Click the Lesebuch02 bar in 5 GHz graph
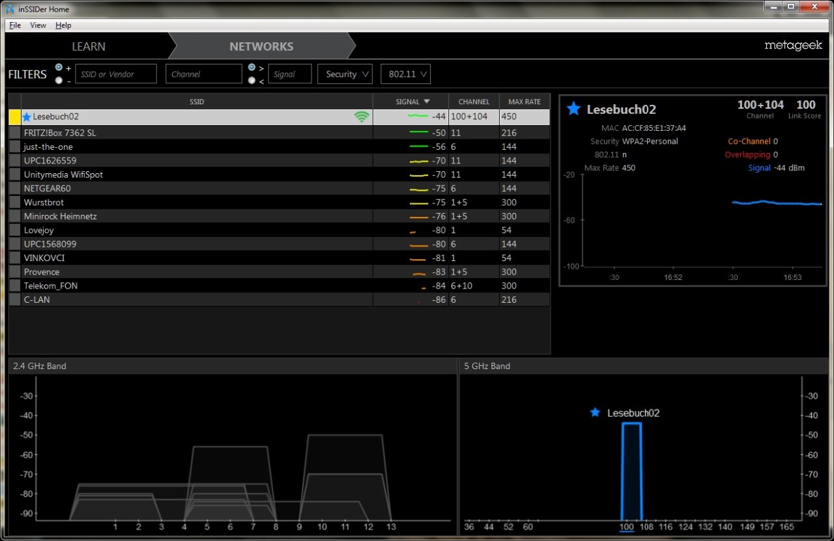This screenshot has width=834, height=541. pos(631,471)
